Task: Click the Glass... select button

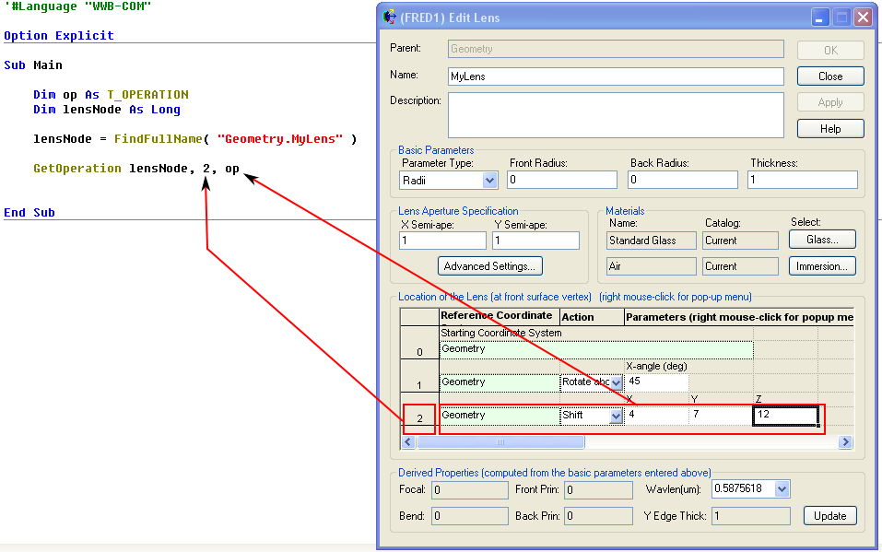Action: pos(822,240)
